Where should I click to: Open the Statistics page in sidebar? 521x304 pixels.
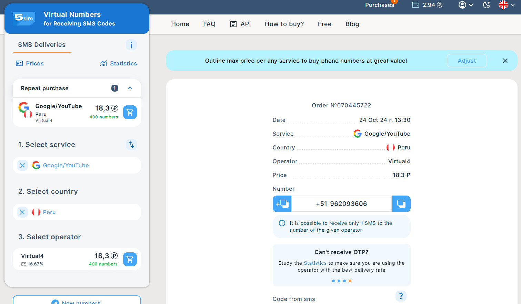pyautogui.click(x=118, y=63)
